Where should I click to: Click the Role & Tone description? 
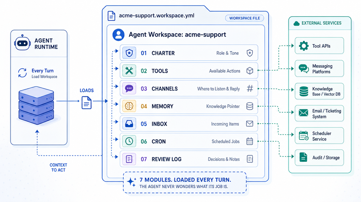[x=228, y=53]
